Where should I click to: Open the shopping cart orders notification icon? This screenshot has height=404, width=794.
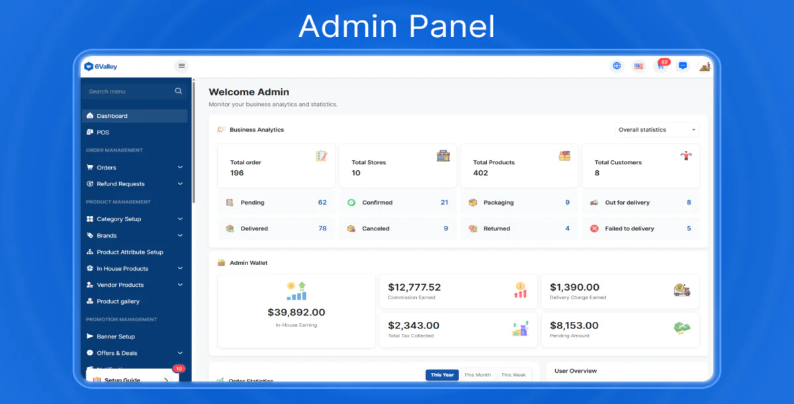tap(660, 66)
